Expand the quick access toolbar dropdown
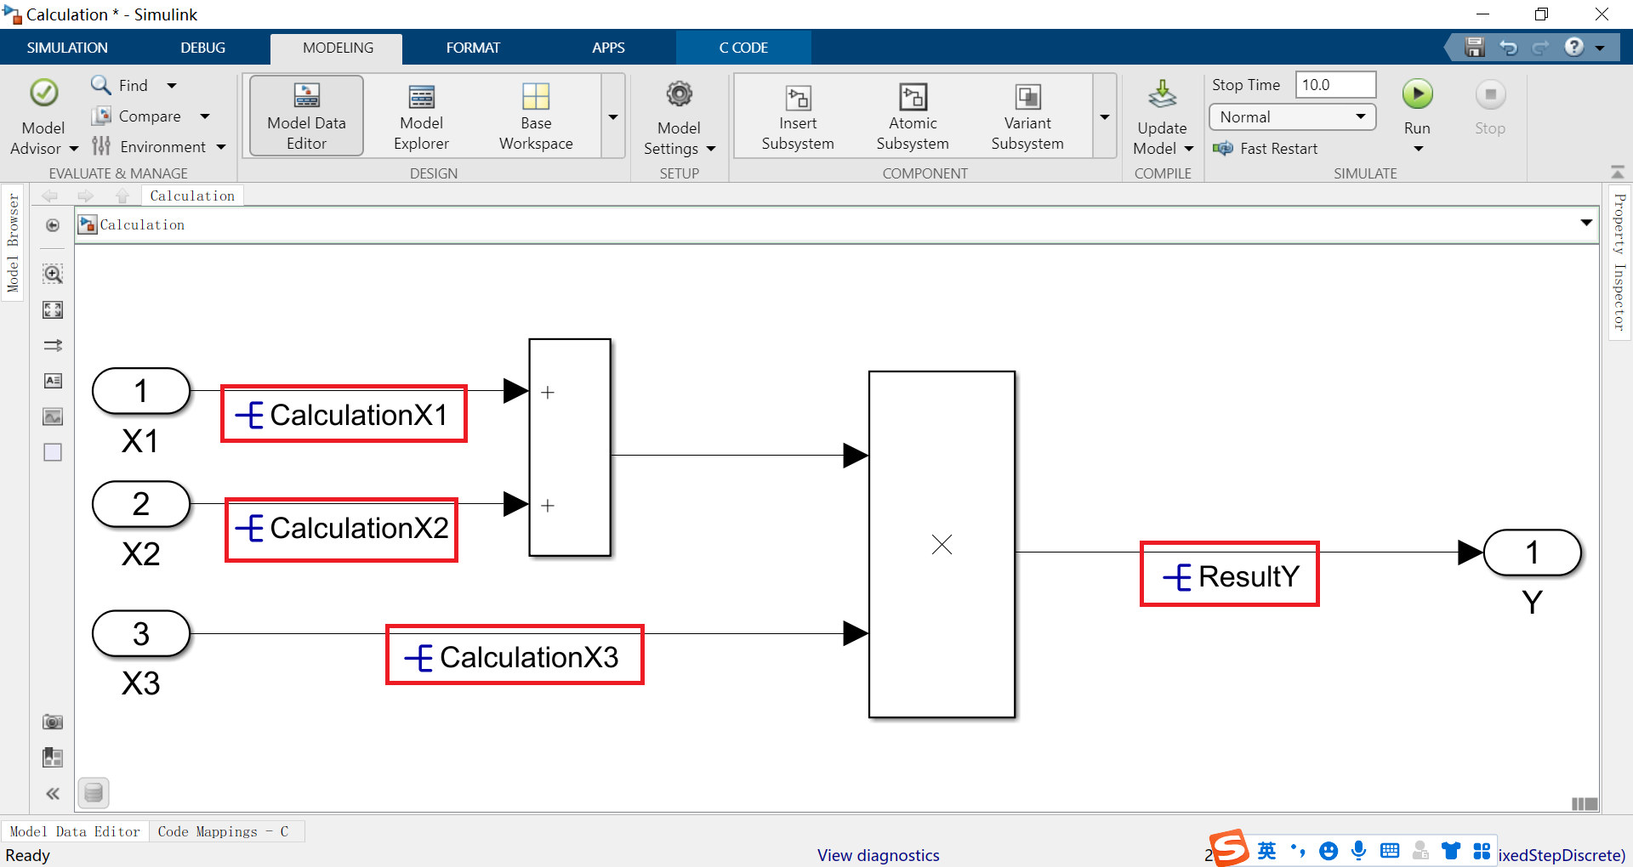Screen dimensions: 1633x867 1600,48
